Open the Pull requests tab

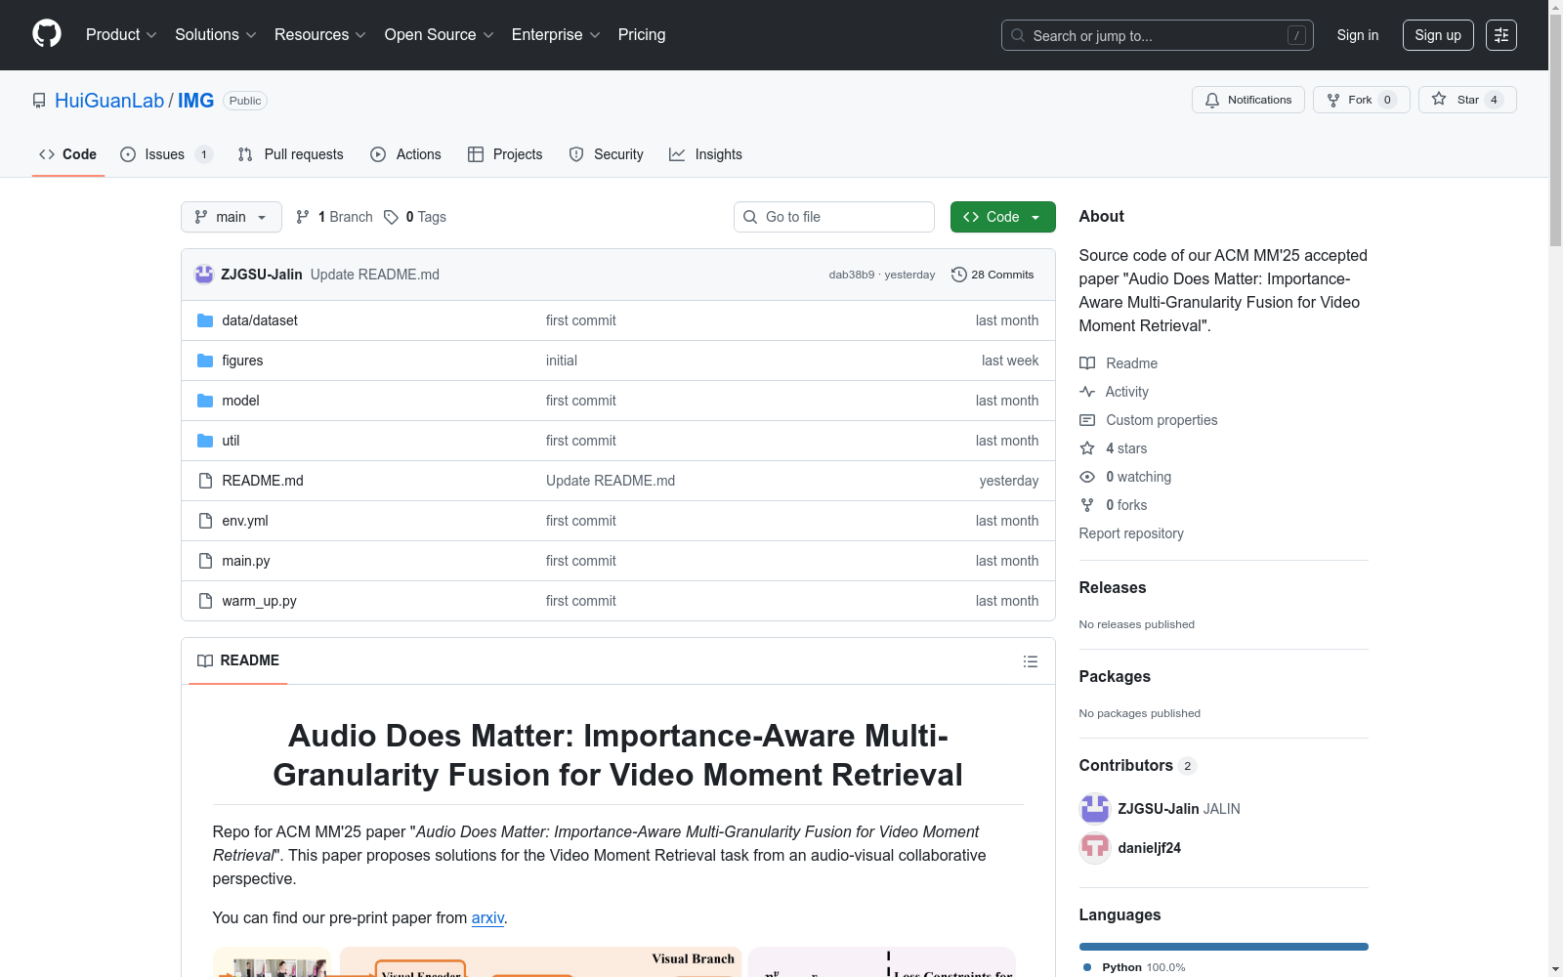click(x=291, y=154)
